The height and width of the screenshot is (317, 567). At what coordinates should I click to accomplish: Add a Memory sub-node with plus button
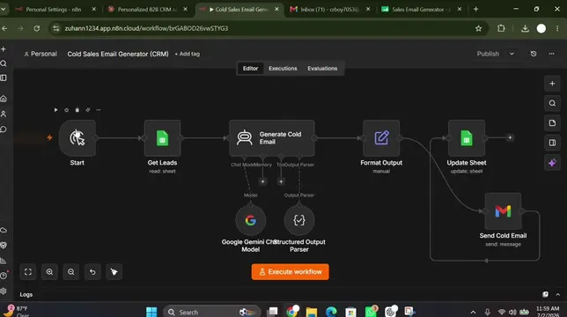[x=262, y=181]
